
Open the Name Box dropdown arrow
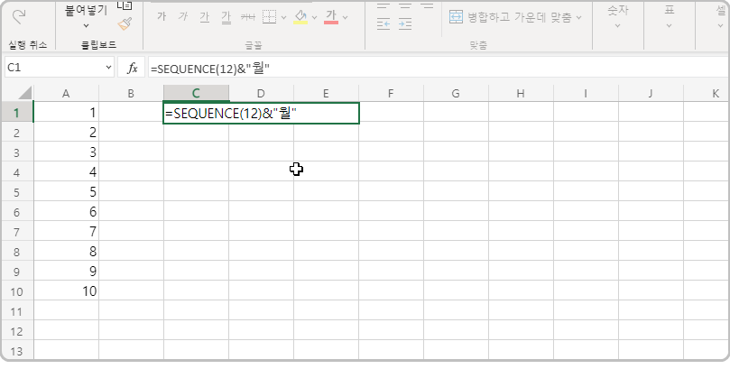[x=108, y=68]
